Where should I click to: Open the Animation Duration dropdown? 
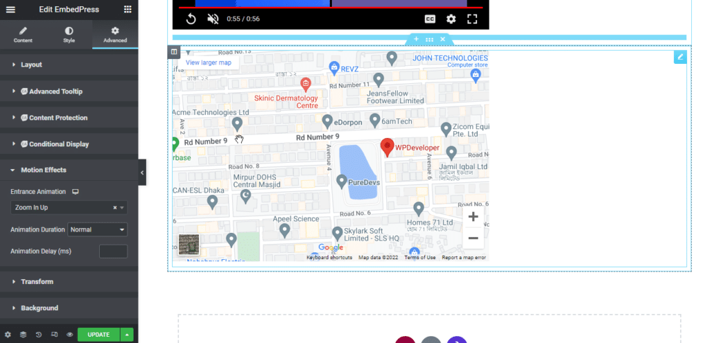point(97,230)
